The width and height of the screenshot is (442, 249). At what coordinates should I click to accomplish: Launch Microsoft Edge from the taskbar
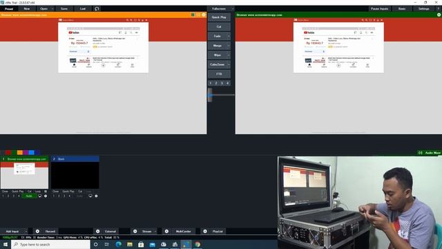(118, 244)
